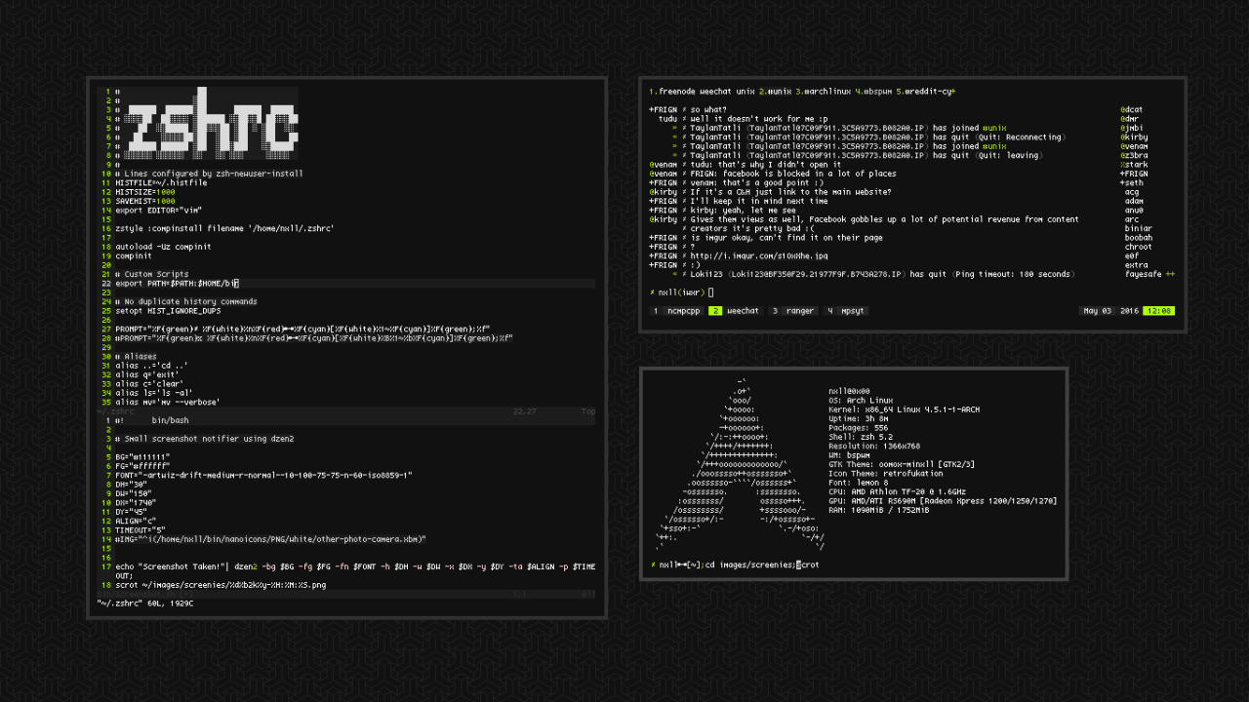1249x702 pixels.
Task: Place cursor on SAVEHIST=1000 line
Action: tap(147, 201)
